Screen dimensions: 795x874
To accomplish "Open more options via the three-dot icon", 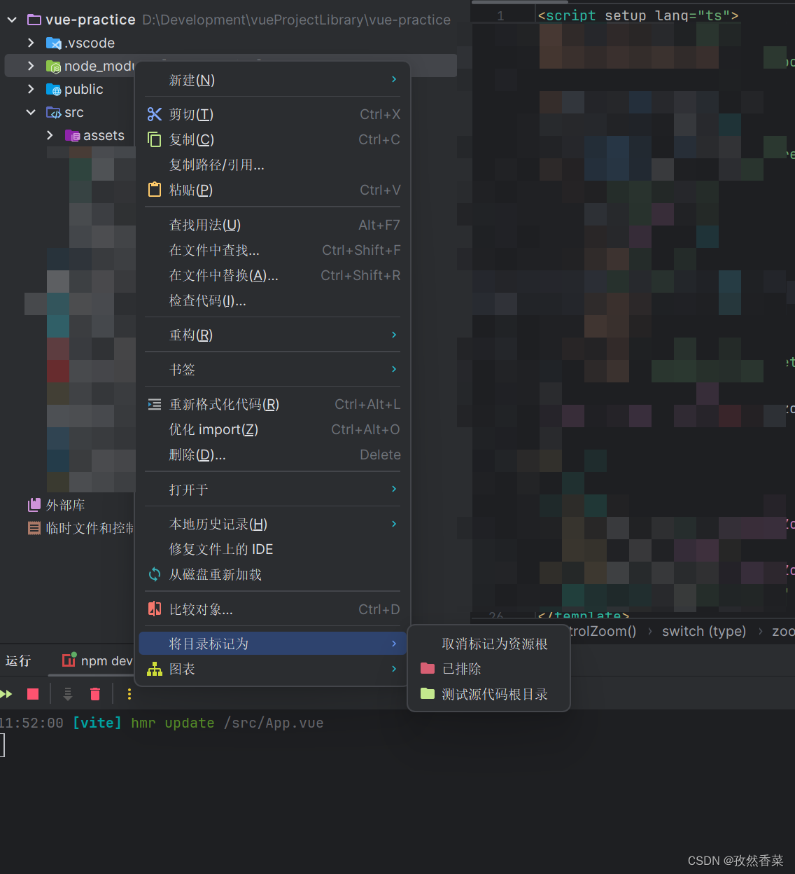I will click(x=129, y=693).
